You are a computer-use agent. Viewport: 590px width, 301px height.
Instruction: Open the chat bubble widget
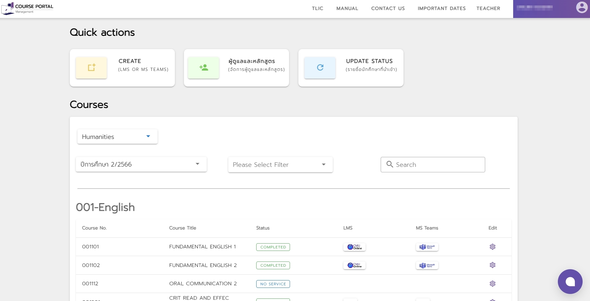(570, 281)
